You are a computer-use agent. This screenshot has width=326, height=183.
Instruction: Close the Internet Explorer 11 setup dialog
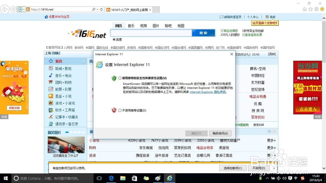(231, 54)
